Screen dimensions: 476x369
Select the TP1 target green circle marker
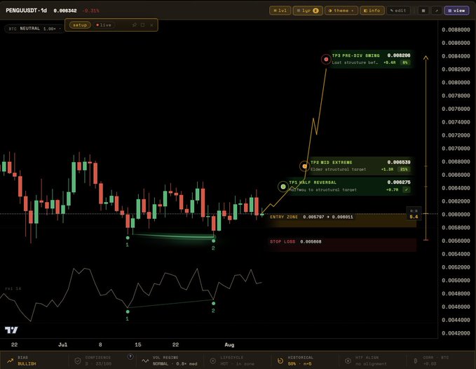click(283, 187)
